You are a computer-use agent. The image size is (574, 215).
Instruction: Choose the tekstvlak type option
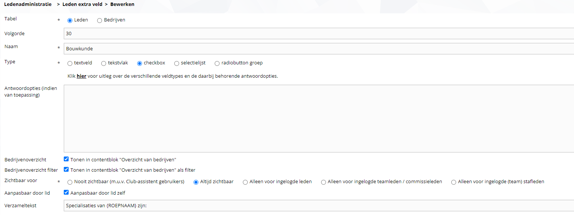(103, 63)
